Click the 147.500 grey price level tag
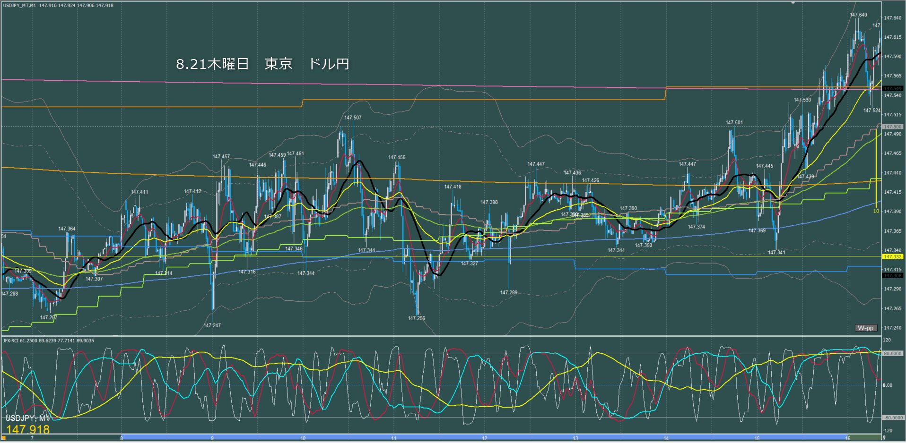The height and width of the screenshot is (443, 906). pos(892,127)
